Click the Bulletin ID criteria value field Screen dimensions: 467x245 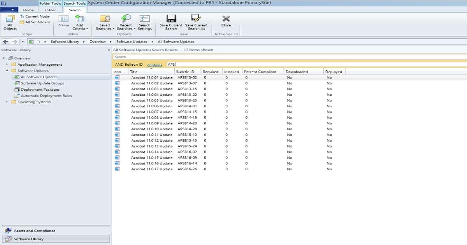(x=316, y=65)
